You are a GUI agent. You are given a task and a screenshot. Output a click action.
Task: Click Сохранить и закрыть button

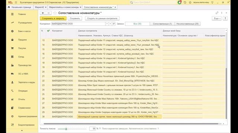click(x=53, y=18)
